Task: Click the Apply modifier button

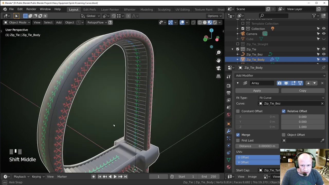Action: point(257,91)
